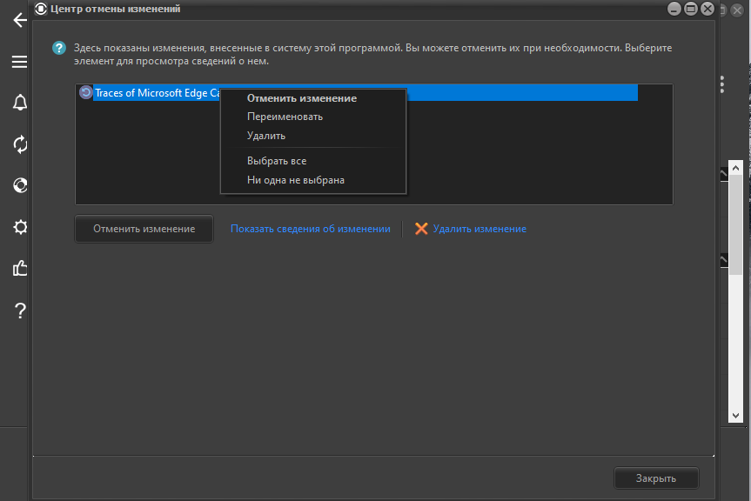Click the thumbs-up feedback icon
The image size is (751, 501).
coord(19,269)
